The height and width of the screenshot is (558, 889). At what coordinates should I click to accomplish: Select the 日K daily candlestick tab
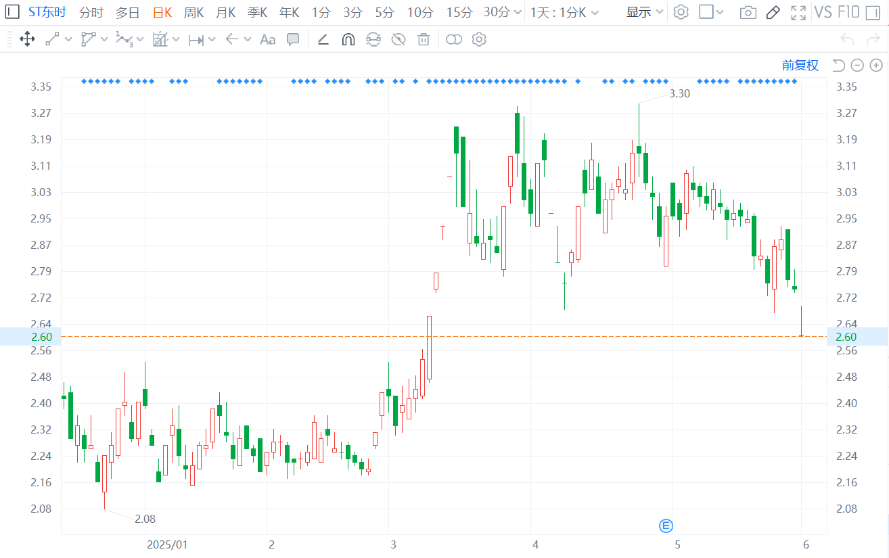tap(162, 12)
